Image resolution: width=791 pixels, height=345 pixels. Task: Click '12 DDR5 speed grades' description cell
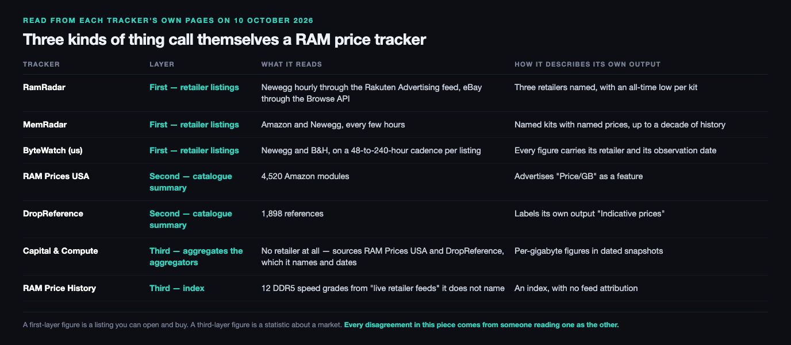tap(383, 288)
